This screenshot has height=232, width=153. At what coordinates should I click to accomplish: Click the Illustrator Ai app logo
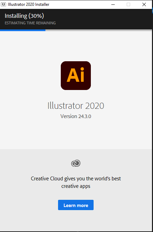[x=76, y=76]
